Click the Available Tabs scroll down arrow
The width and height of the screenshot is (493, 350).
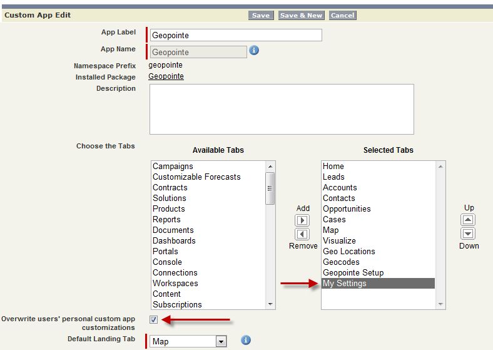click(x=270, y=304)
